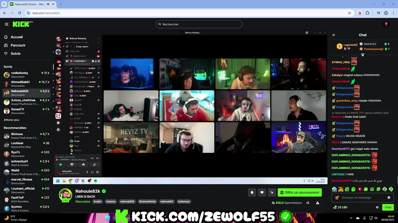Open Accueil in the sidebar
The width and height of the screenshot is (398, 223).
(17, 37)
